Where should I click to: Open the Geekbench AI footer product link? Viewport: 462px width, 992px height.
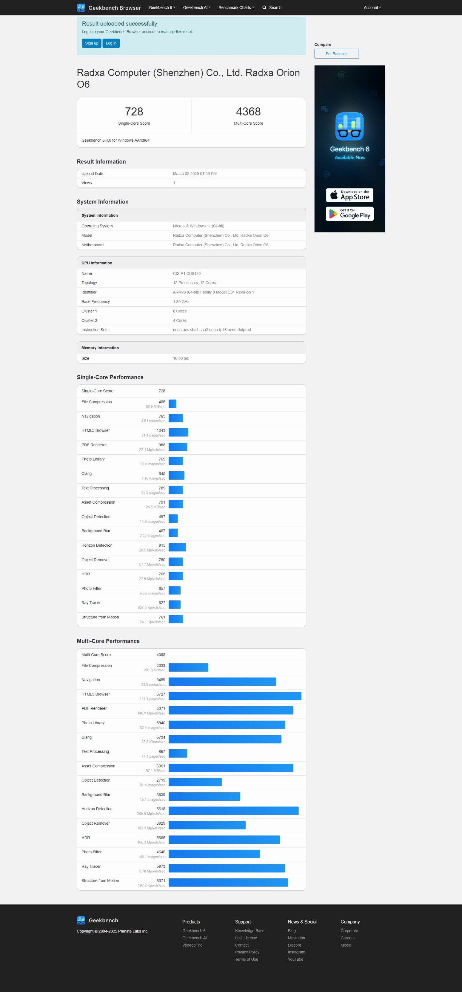pos(194,938)
